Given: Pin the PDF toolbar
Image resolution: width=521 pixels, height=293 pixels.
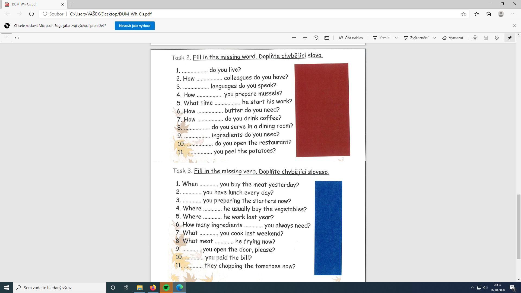Looking at the screenshot, I should 510,38.
